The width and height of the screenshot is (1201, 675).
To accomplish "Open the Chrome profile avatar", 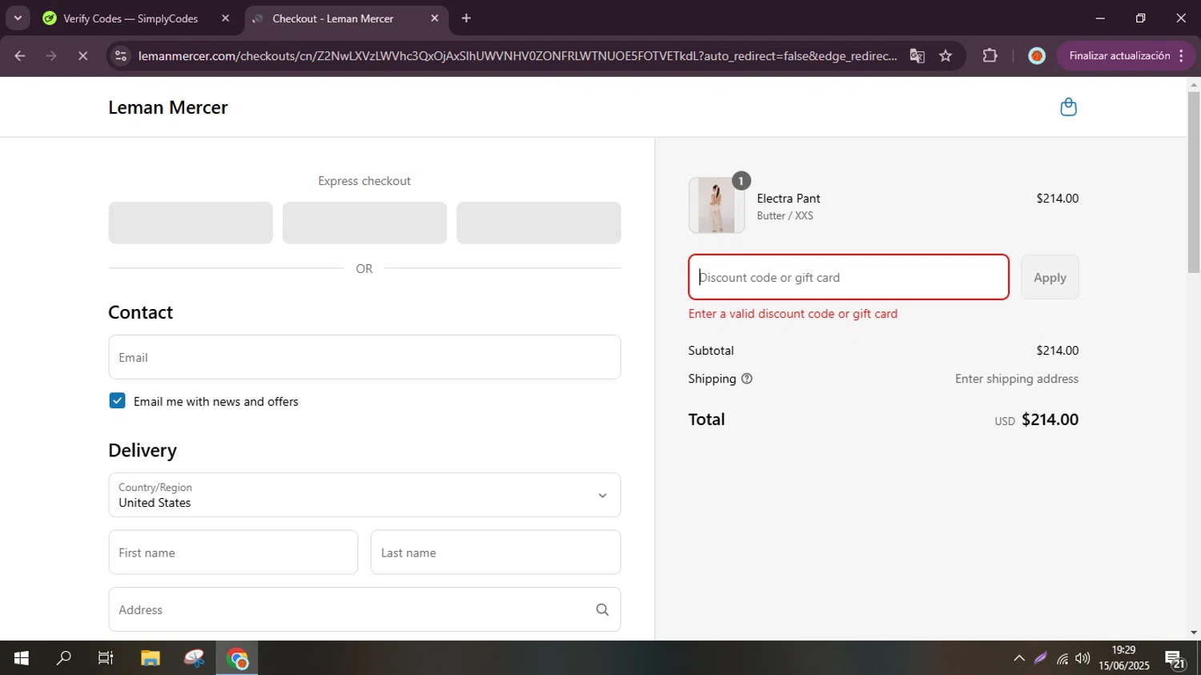I will [x=1037, y=56].
